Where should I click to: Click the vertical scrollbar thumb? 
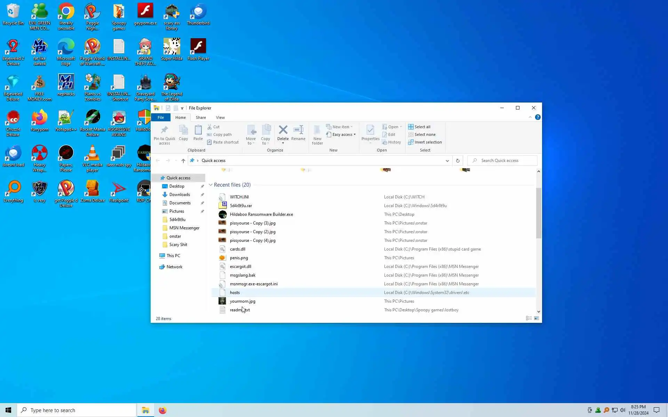[539, 213]
